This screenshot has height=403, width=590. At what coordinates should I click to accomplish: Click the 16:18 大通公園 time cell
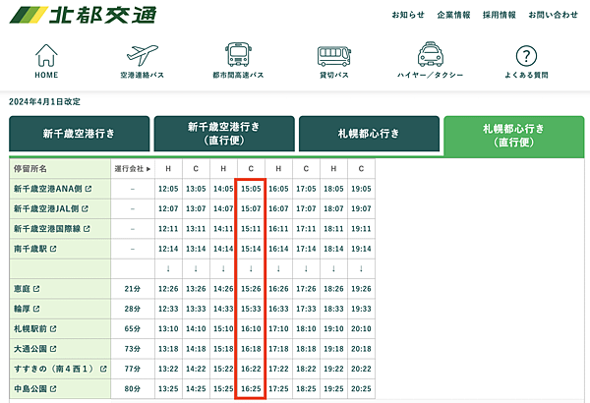click(251, 349)
